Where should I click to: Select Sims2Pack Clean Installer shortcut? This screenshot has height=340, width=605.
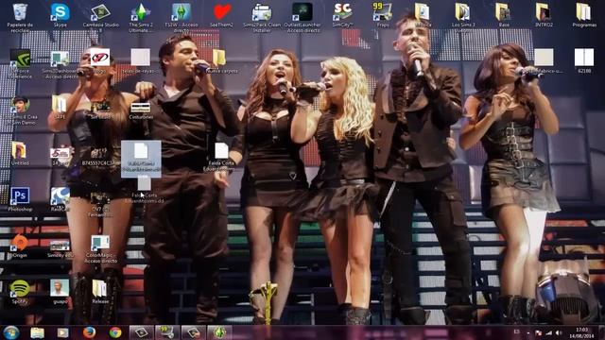(x=262, y=18)
